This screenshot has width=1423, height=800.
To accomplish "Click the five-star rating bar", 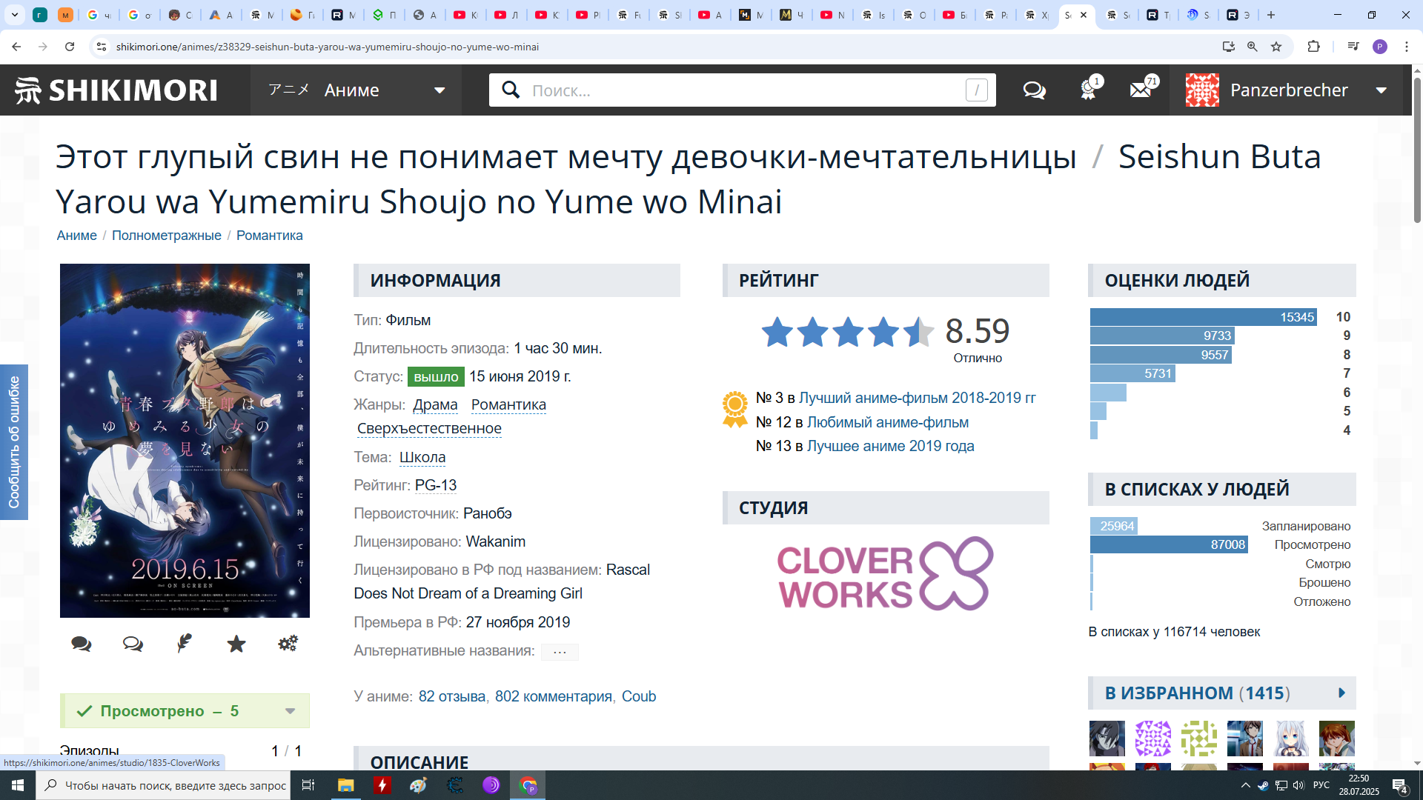I will [x=847, y=332].
